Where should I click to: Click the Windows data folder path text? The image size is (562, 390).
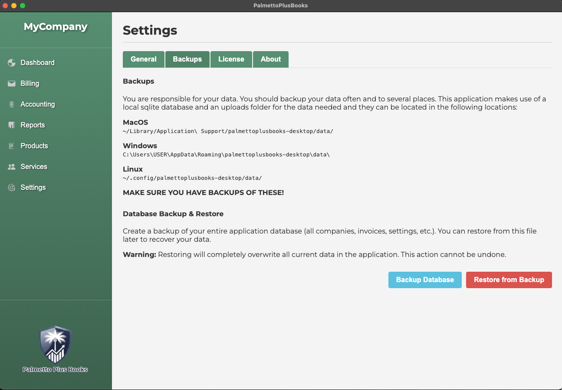pos(226,154)
